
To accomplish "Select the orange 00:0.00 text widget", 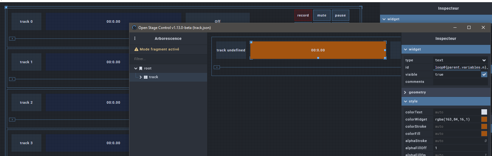I will pyautogui.click(x=318, y=50).
